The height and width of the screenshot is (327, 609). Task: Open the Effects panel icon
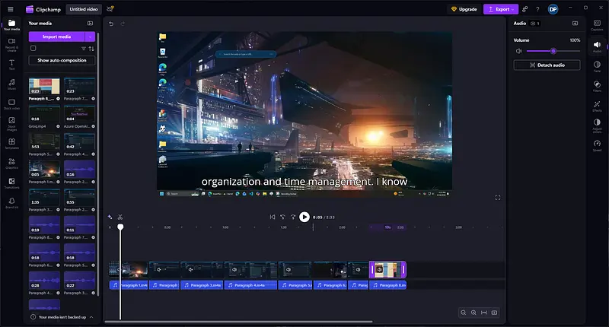pos(597,105)
